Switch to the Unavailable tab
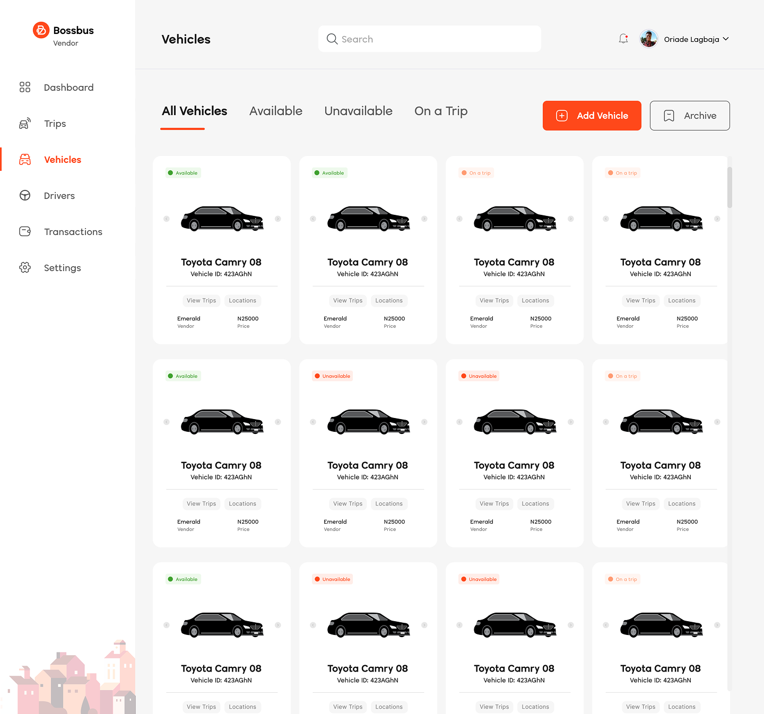 click(359, 111)
